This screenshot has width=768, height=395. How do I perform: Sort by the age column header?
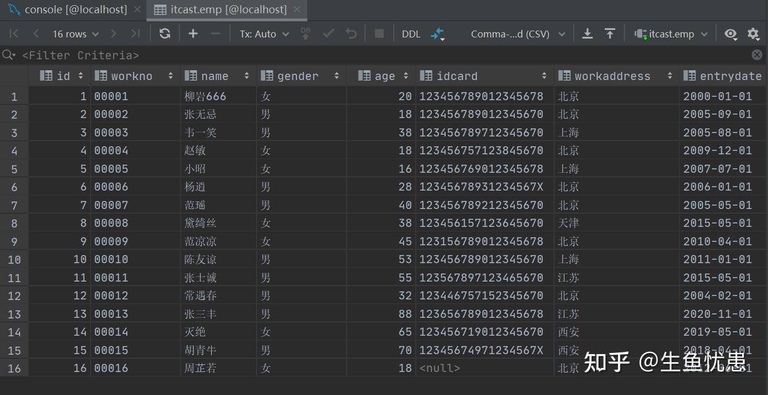click(x=381, y=76)
